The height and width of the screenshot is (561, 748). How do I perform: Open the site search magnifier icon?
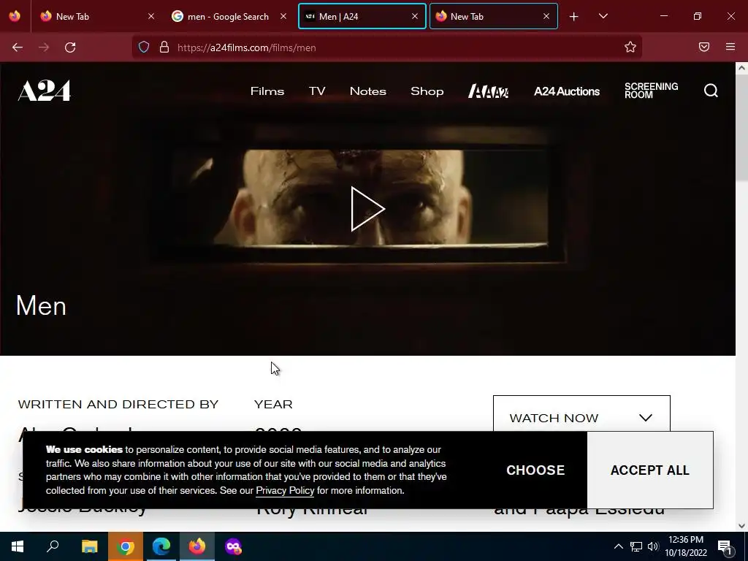tap(710, 91)
